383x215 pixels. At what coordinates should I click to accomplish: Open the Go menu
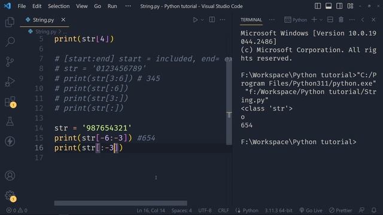point(98,6)
